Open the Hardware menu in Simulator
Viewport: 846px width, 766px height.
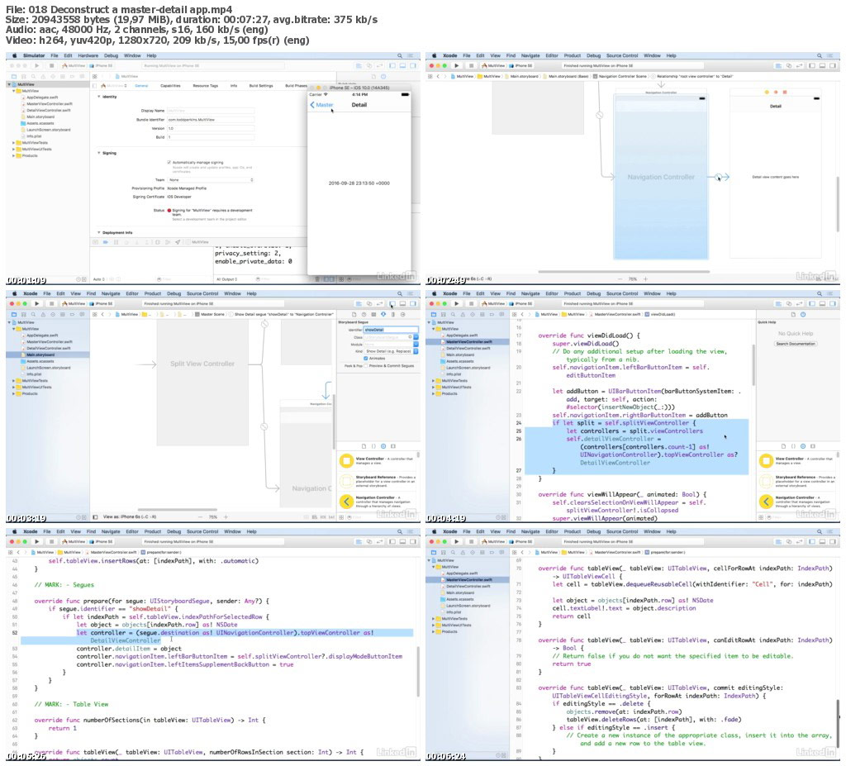[88, 55]
